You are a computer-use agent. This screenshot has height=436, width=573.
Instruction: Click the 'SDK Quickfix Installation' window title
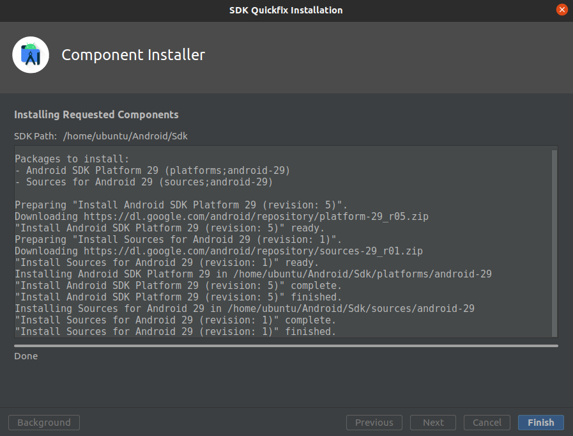[286, 10]
